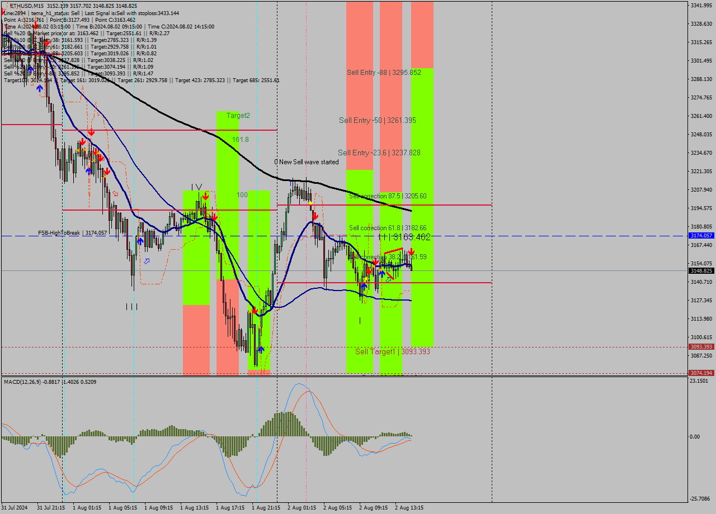
Task: Click the 'Sell correction 87.5 | 3205.60' label
Action: pyautogui.click(x=388, y=196)
